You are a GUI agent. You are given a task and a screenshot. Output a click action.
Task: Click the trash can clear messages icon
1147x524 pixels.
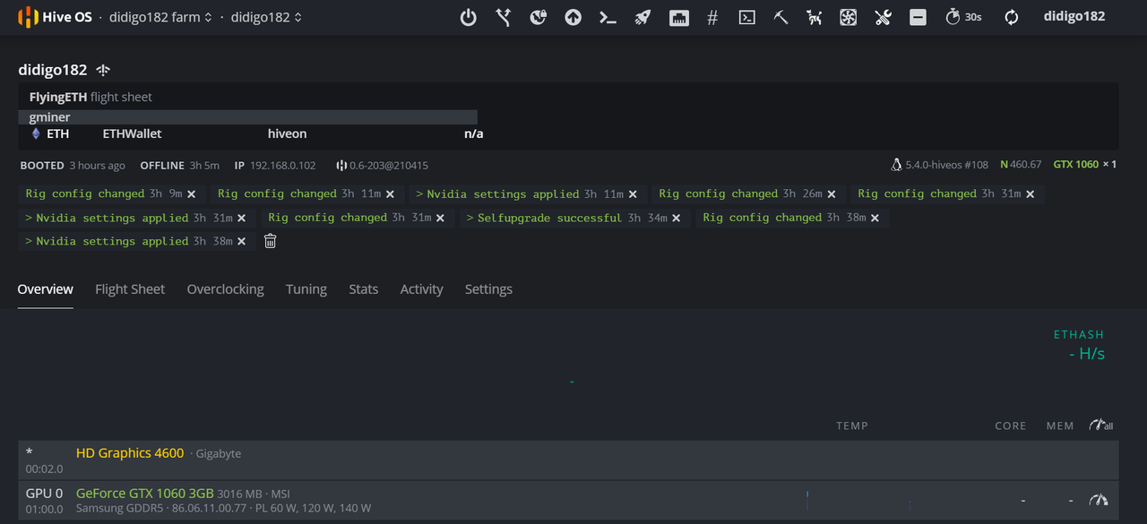pyautogui.click(x=270, y=241)
